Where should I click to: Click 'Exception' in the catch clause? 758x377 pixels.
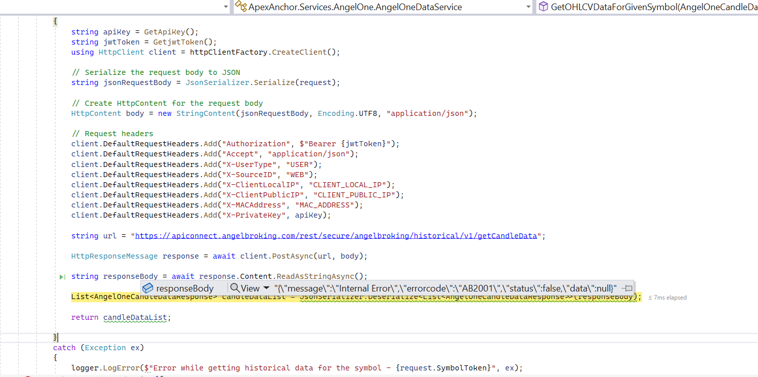pos(105,348)
